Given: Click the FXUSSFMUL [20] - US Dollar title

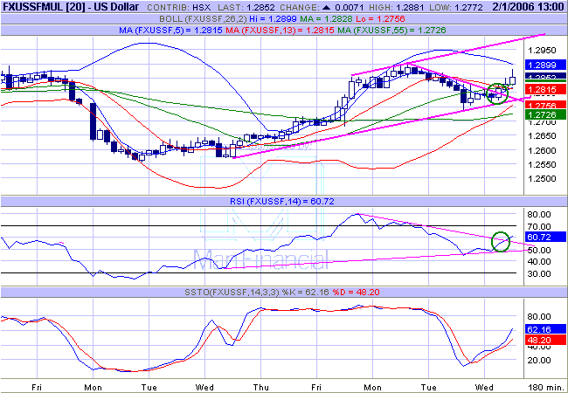Looking at the screenshot, I should coord(71,6).
